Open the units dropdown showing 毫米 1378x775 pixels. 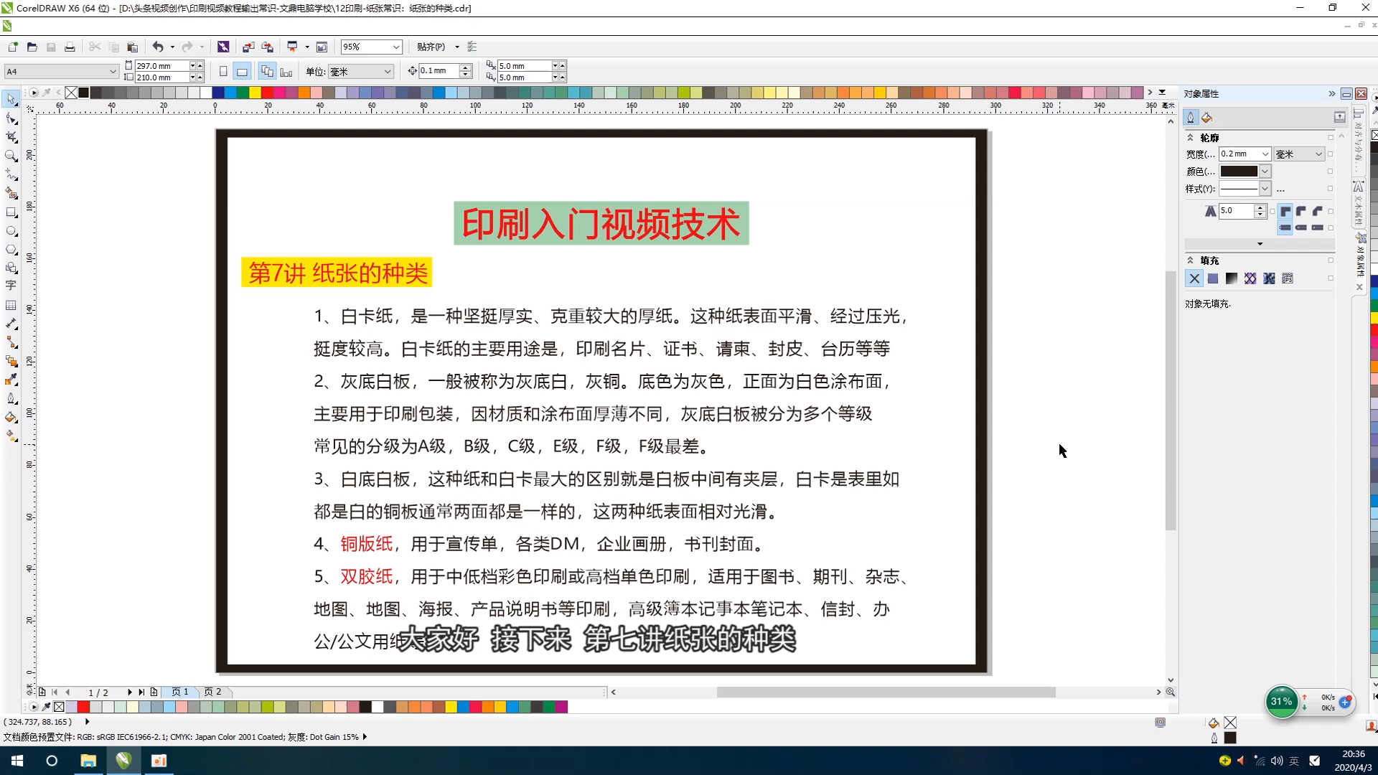(388, 71)
